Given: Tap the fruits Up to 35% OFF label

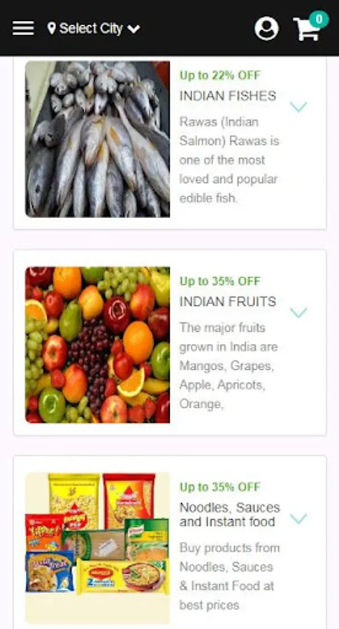Looking at the screenshot, I should (x=220, y=281).
